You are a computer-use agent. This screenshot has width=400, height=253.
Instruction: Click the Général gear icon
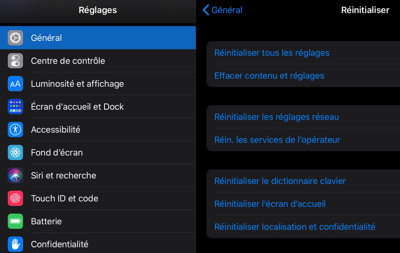point(15,38)
